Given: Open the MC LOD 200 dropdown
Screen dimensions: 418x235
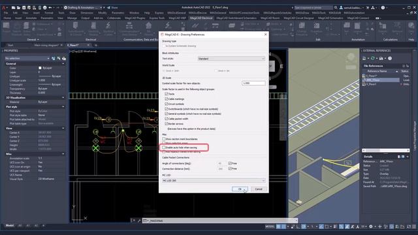Looking at the screenshot, I should point(214,180).
